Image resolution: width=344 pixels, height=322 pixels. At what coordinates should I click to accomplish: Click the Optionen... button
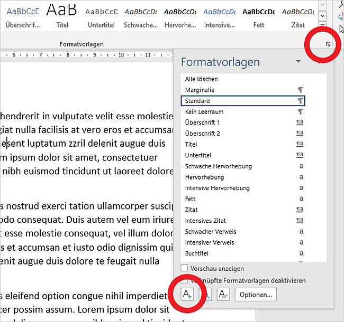[x=256, y=295]
